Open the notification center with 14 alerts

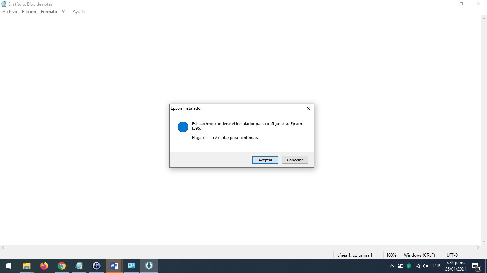click(x=476, y=266)
